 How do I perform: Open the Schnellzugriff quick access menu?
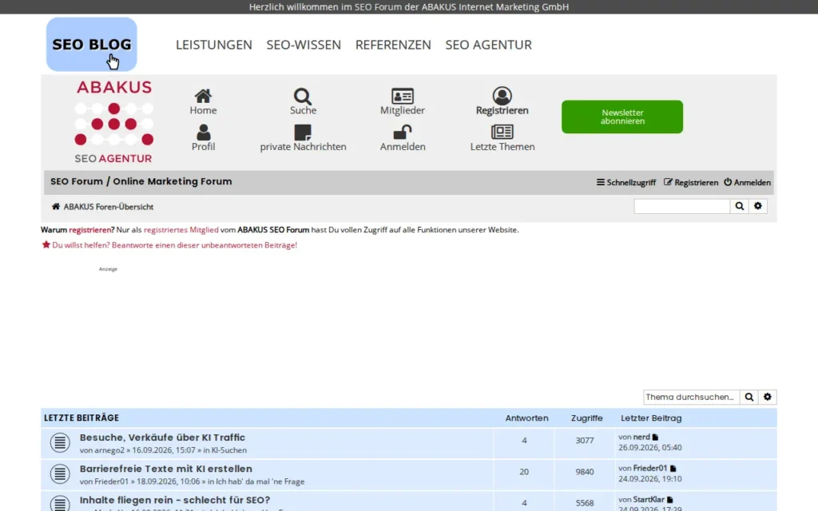[x=626, y=183]
